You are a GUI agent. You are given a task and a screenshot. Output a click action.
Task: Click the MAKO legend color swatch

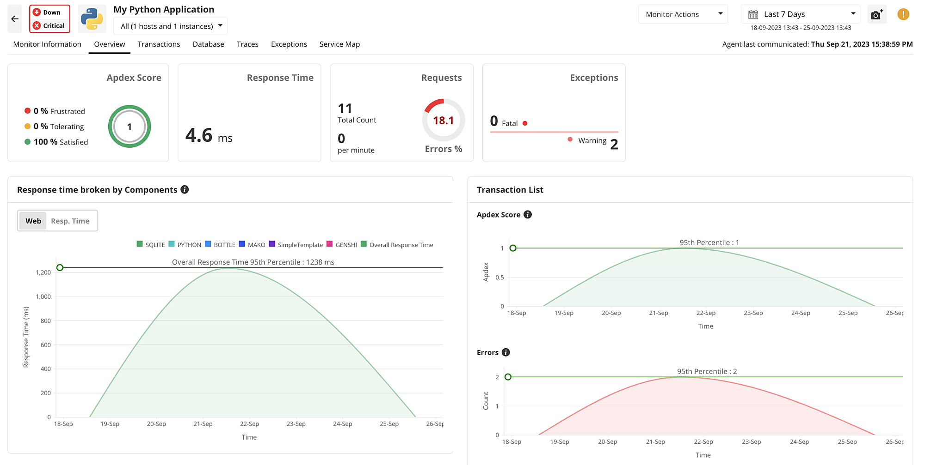tap(241, 244)
